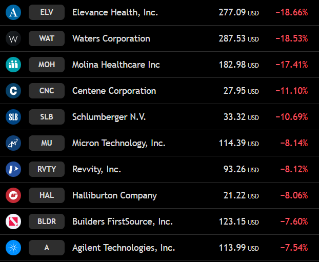The width and height of the screenshot is (319, 262).
Task: Select the Agilent Technologies logo icon
Action: coord(13,248)
